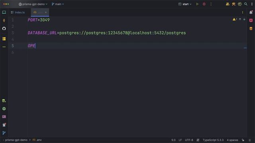Toggle read-only lock in status bar
The image size is (255, 143).
[243, 140]
